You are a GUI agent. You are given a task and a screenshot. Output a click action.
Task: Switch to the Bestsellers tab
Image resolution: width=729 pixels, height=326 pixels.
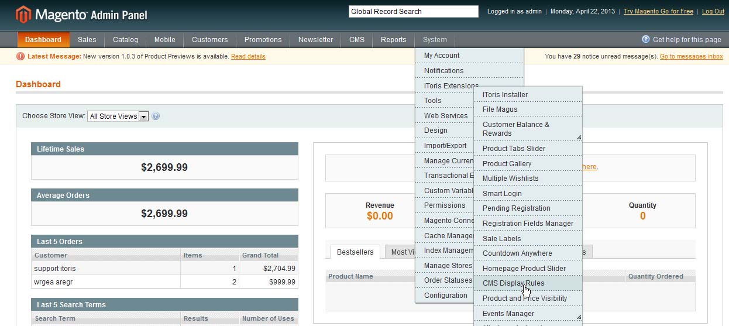click(x=355, y=252)
